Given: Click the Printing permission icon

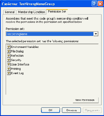Looking at the screenshot, I should point(9,69).
